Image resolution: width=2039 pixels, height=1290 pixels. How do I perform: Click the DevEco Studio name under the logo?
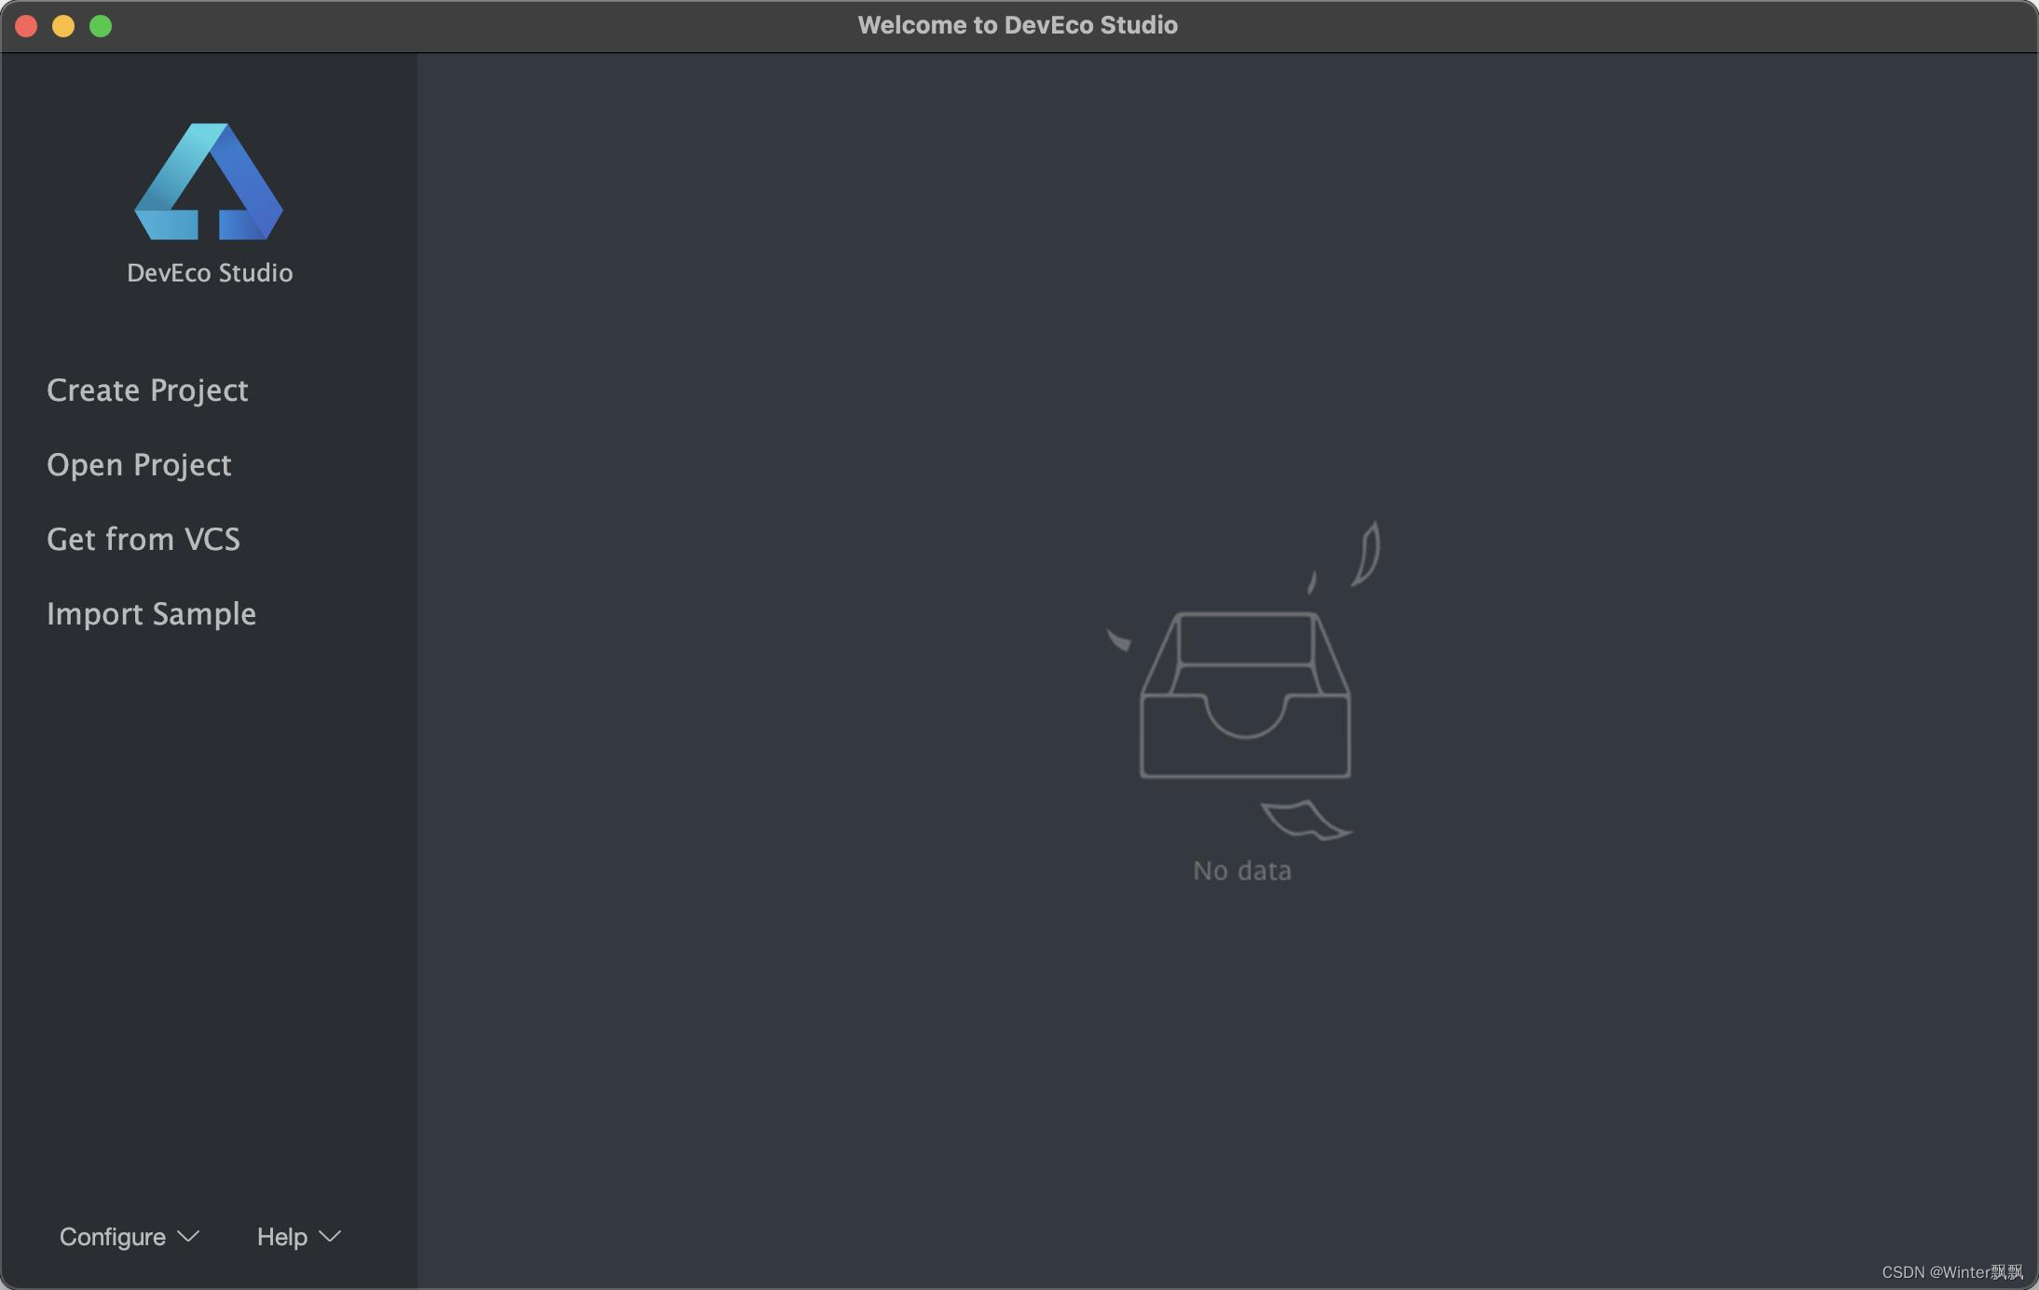point(210,272)
